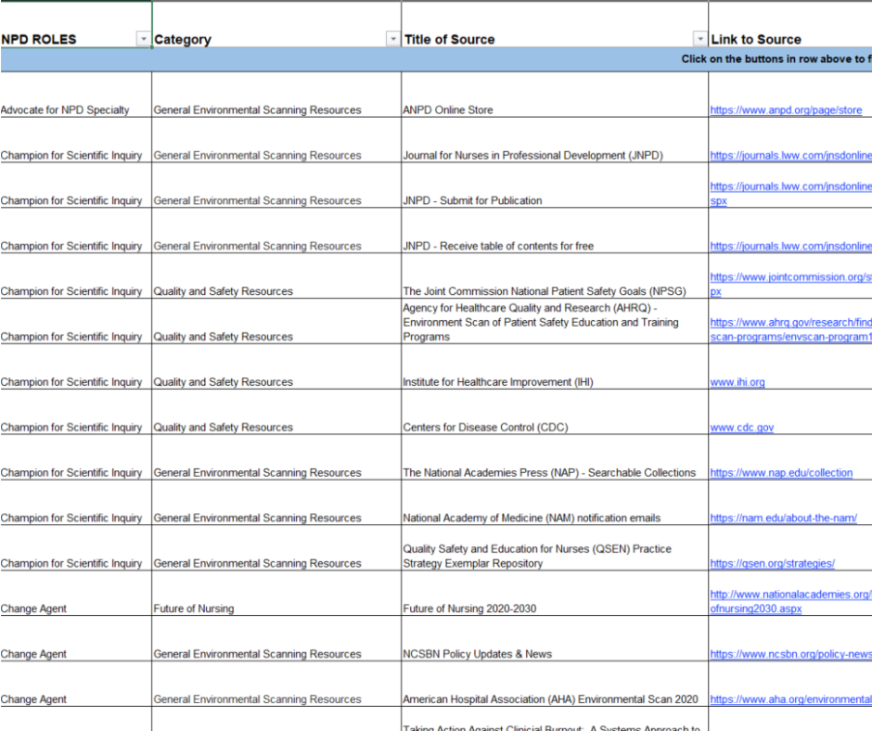The height and width of the screenshot is (731, 872).
Task: Open the jointcommission.org link
Action: tap(790, 284)
